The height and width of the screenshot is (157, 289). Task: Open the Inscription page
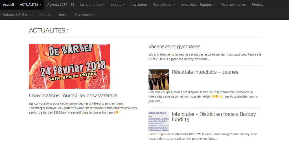139,5
